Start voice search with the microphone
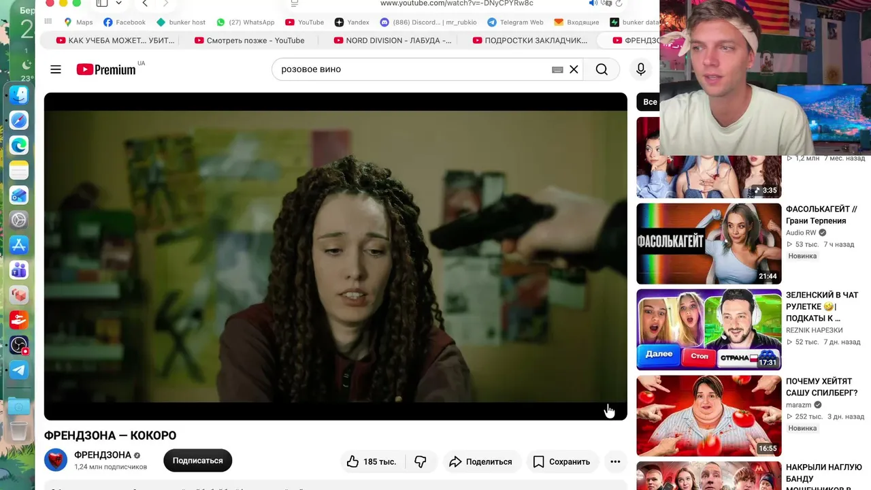 click(x=640, y=69)
